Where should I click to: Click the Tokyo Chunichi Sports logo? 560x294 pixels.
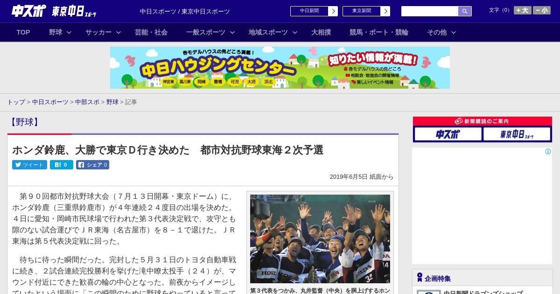coord(74,11)
